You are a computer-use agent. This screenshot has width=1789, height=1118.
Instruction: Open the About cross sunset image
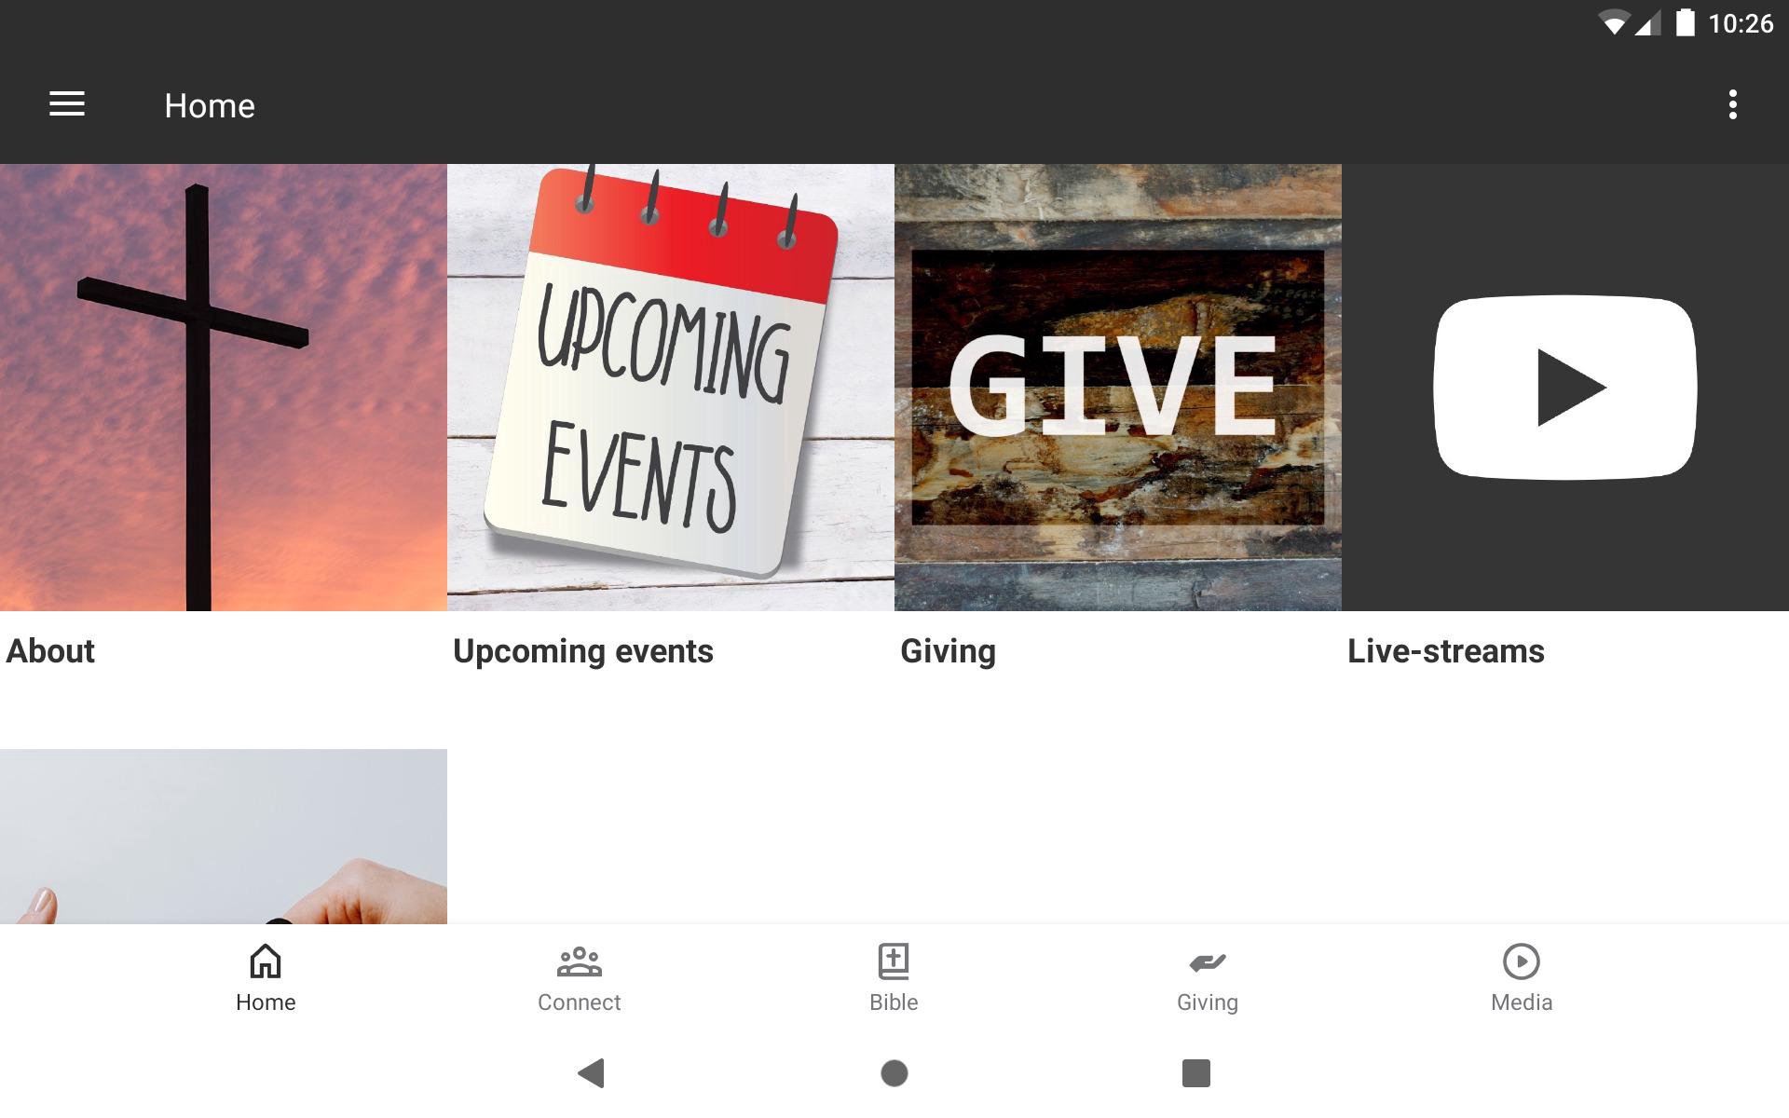224,388
